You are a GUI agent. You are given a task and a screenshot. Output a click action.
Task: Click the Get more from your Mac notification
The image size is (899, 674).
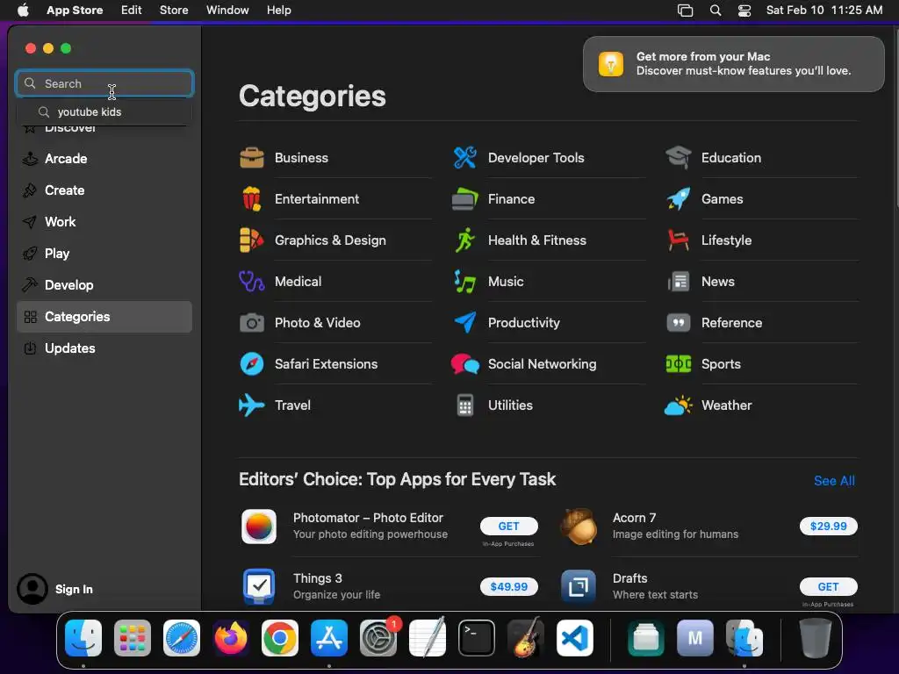click(x=733, y=63)
